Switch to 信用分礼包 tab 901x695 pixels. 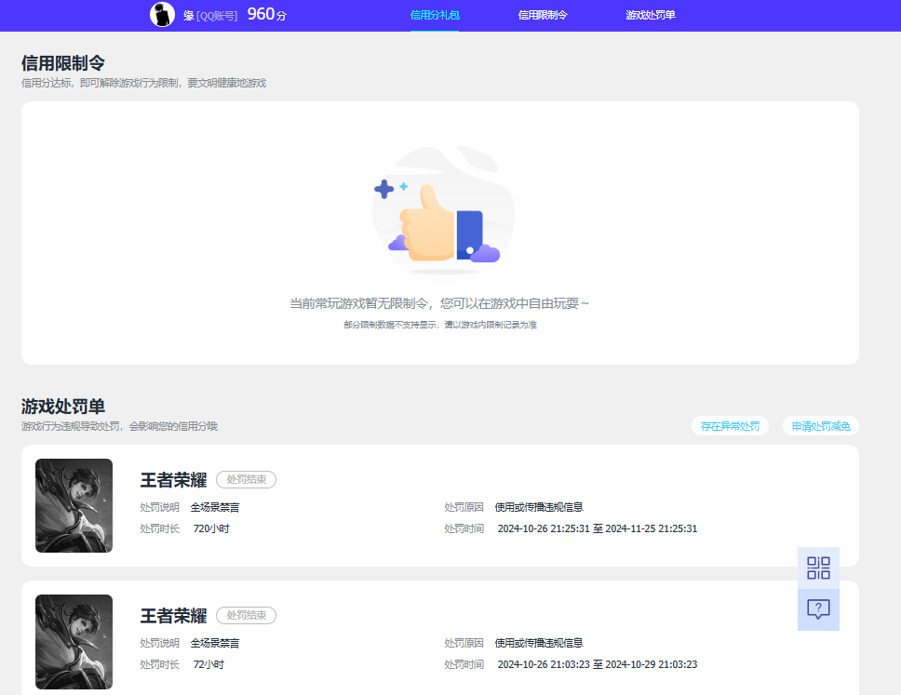coord(435,15)
